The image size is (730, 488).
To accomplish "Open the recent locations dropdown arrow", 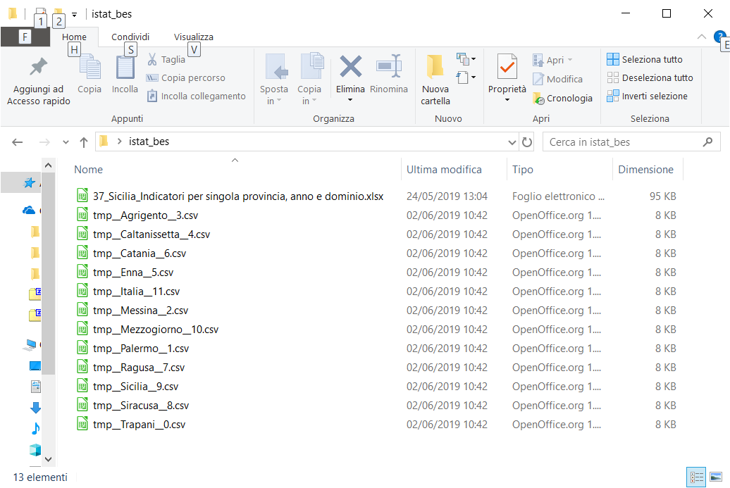I will [66, 142].
